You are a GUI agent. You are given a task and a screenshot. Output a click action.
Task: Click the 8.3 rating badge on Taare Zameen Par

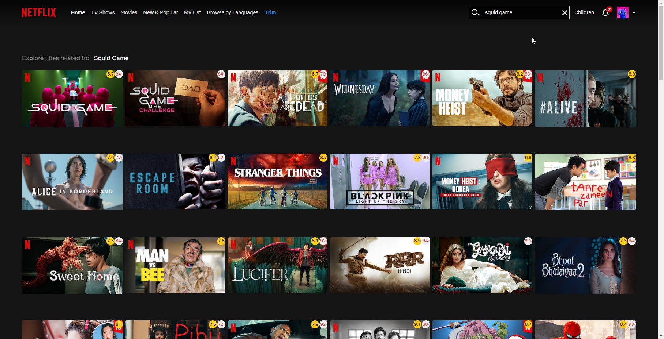[x=631, y=158]
